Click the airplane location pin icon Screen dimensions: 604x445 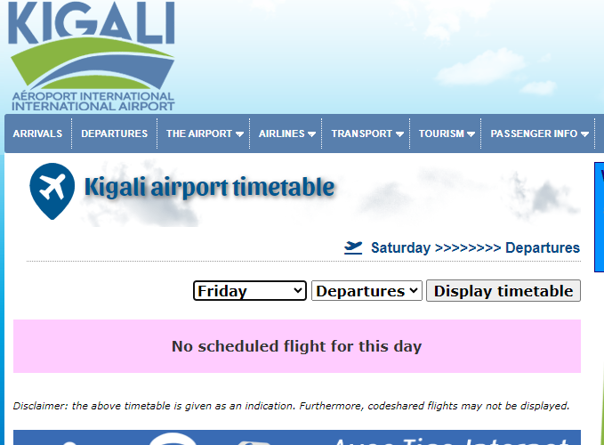[x=52, y=190]
